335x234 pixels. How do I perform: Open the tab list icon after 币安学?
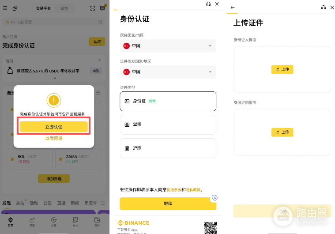tap(103, 203)
